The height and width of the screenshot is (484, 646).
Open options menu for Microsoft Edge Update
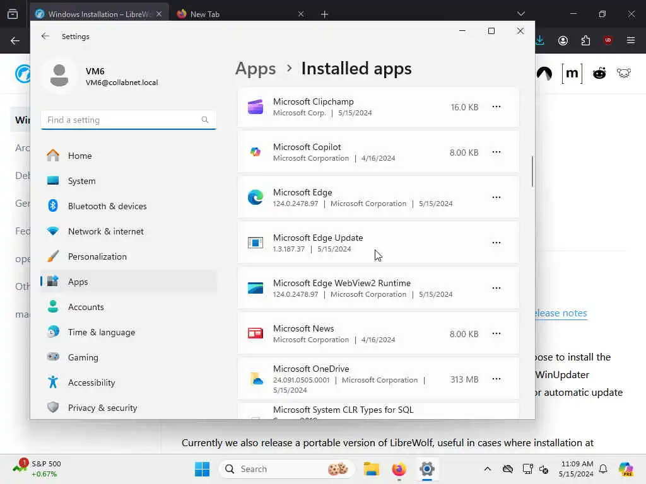pos(496,243)
